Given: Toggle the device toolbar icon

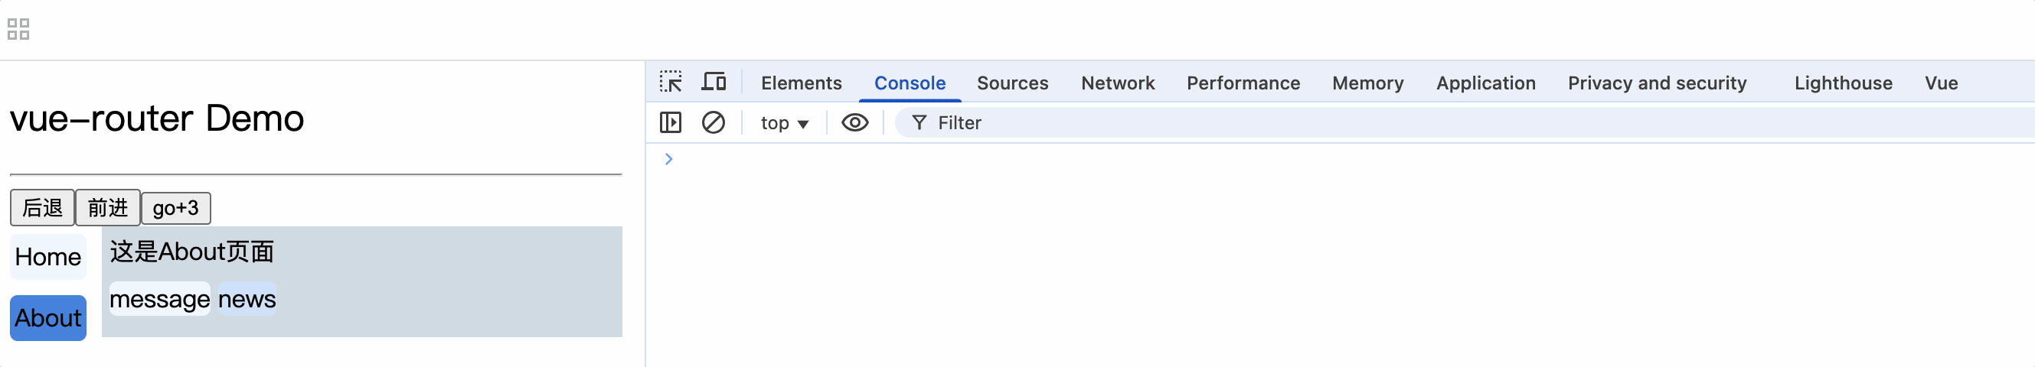Looking at the screenshot, I should (x=714, y=82).
